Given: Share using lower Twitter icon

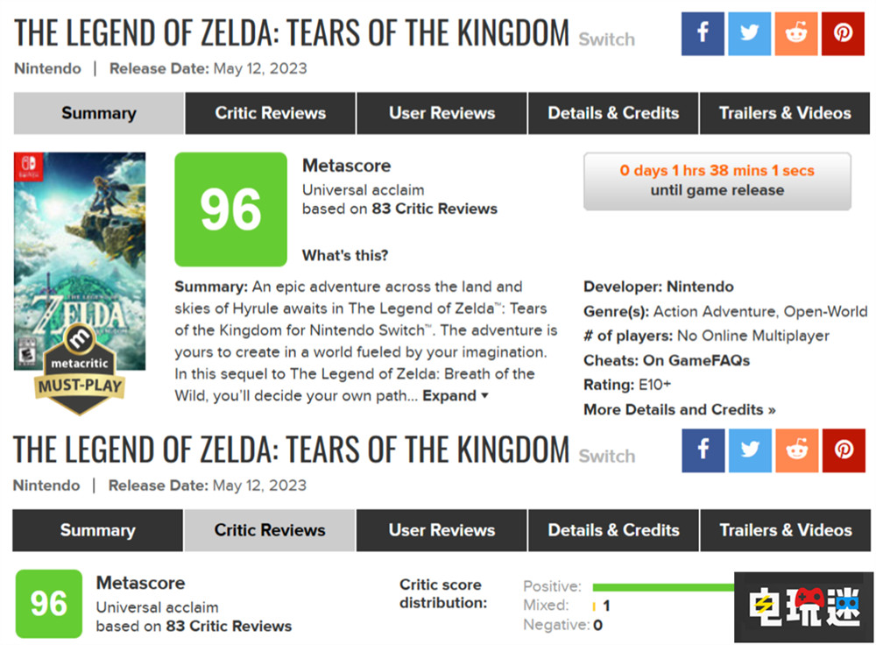Looking at the screenshot, I should (749, 450).
